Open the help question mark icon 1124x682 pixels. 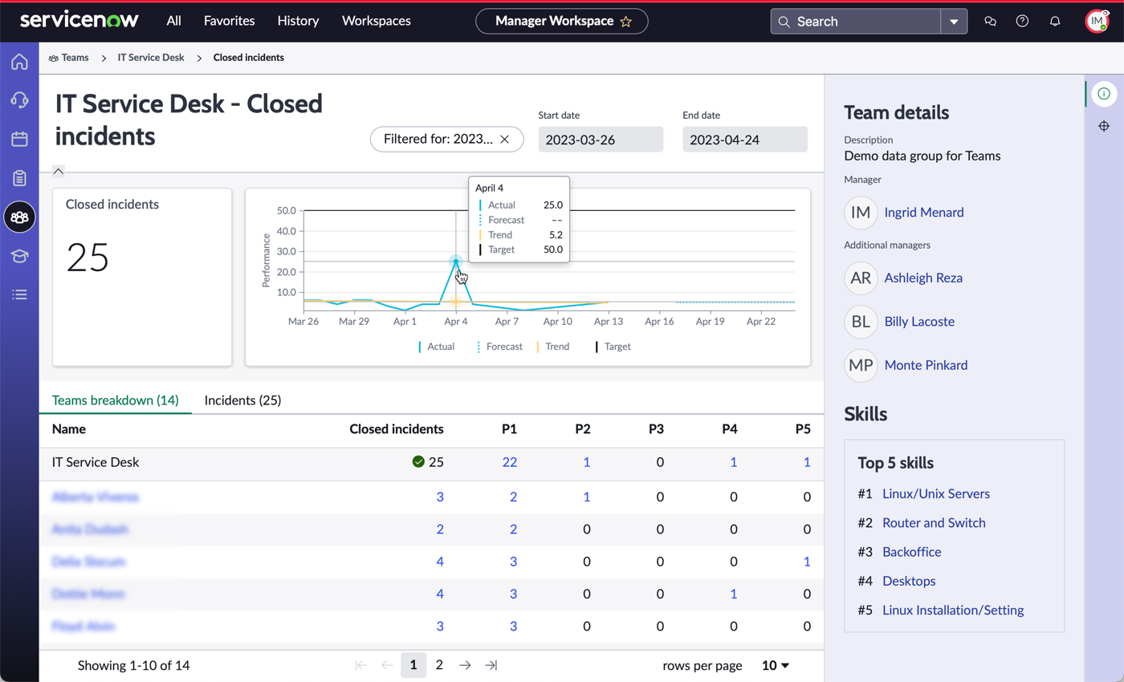point(1022,22)
